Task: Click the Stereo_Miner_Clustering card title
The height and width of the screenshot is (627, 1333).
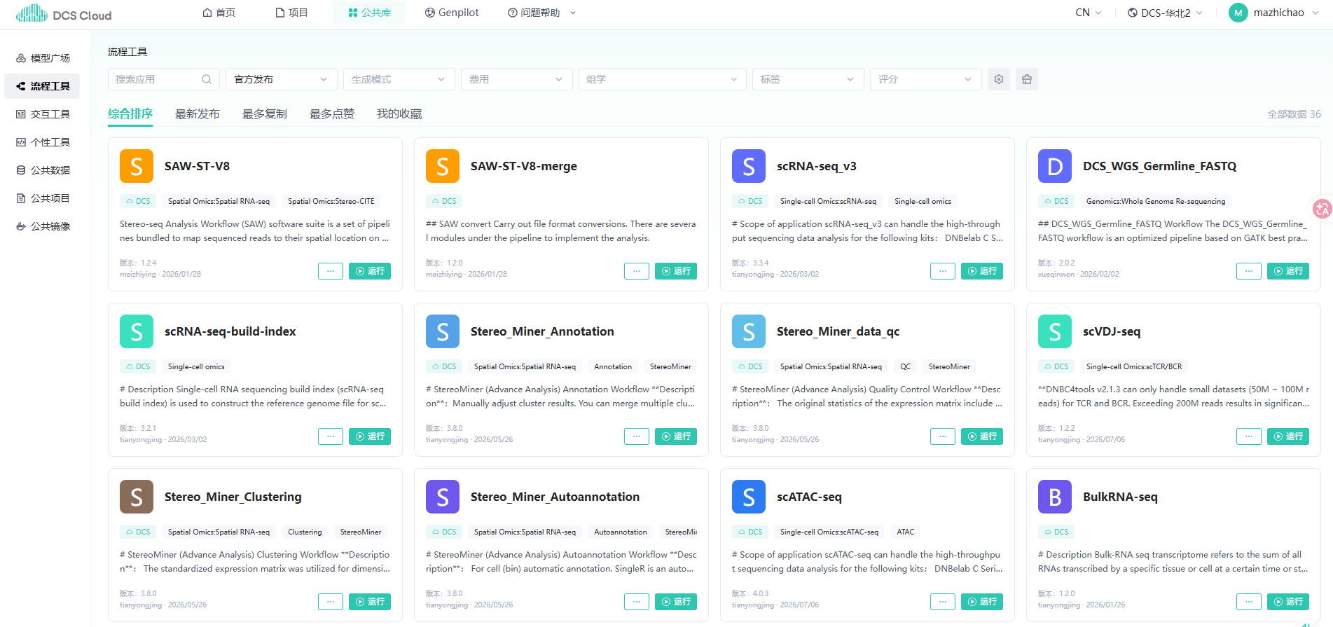Action: tap(233, 497)
